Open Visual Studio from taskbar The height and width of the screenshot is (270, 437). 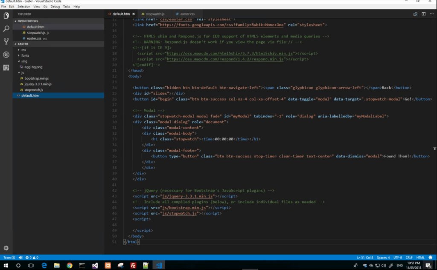click(x=95, y=265)
